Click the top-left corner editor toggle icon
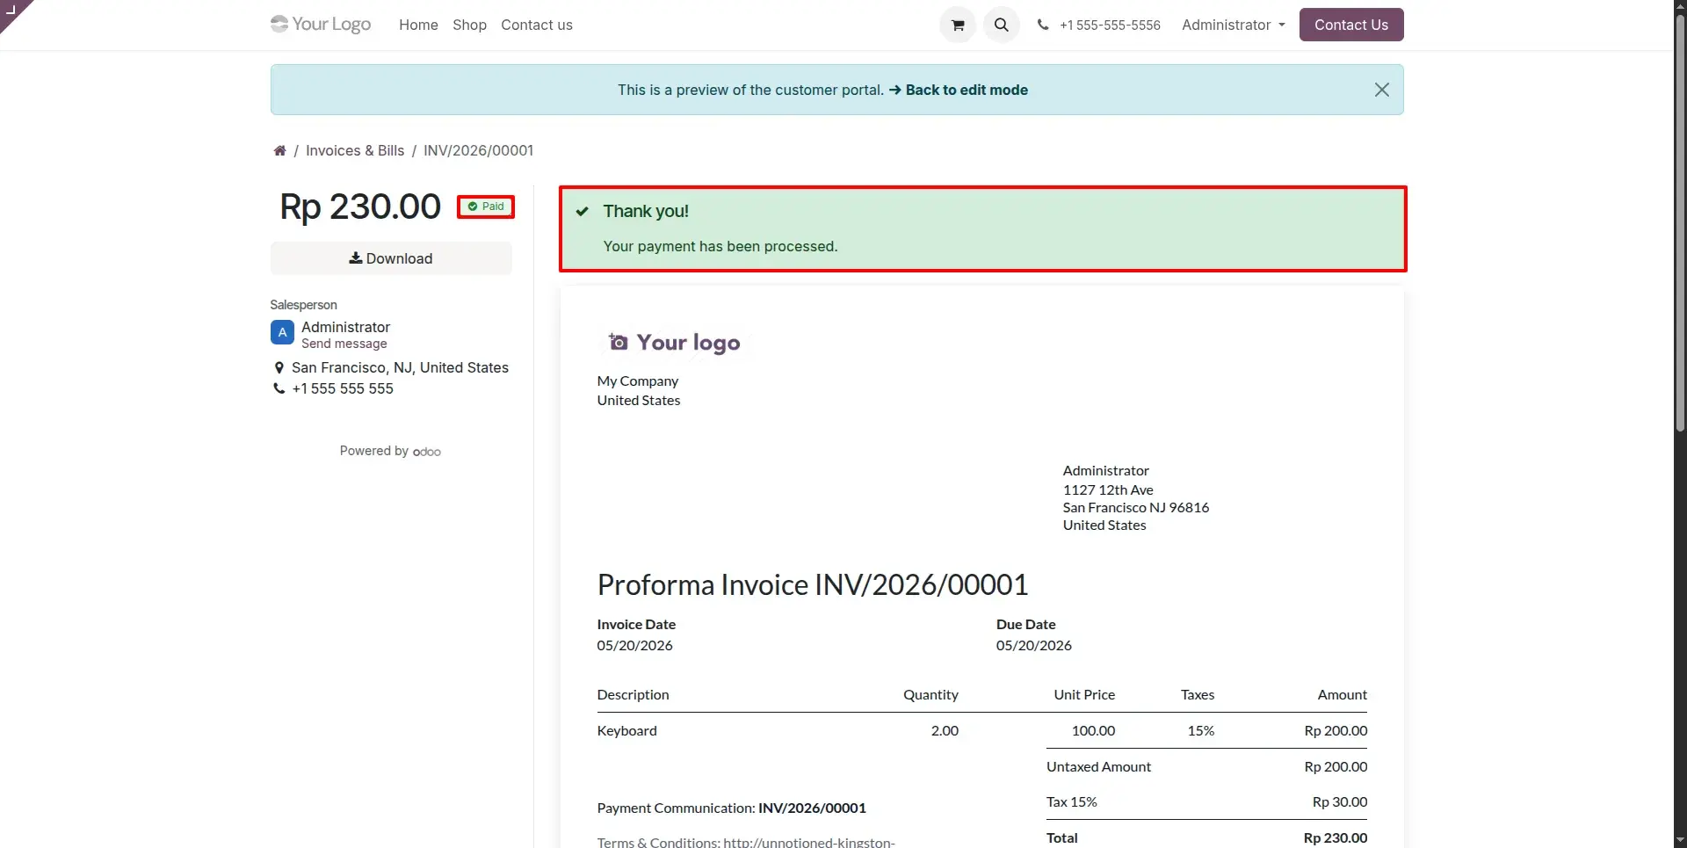This screenshot has width=1687, height=848. [12, 11]
